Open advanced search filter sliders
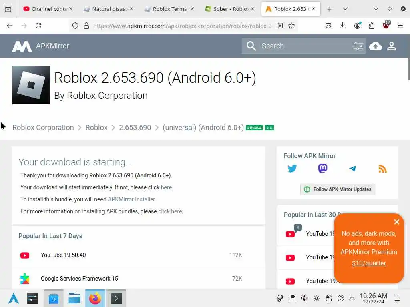Image resolution: width=410 pixels, height=307 pixels. pos(358,46)
